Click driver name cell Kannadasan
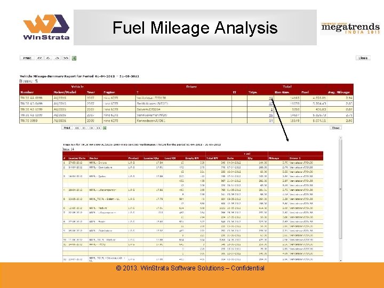Image resolution: width=384 pixels, height=288 pixels. (x=183, y=121)
